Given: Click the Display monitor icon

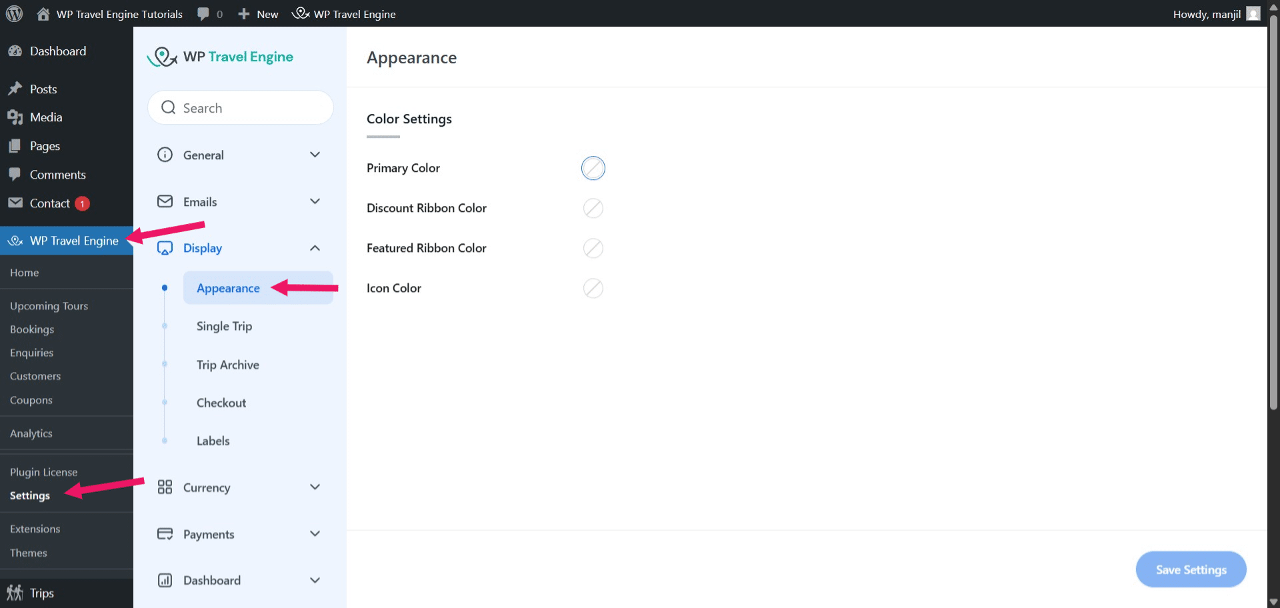Looking at the screenshot, I should (165, 248).
